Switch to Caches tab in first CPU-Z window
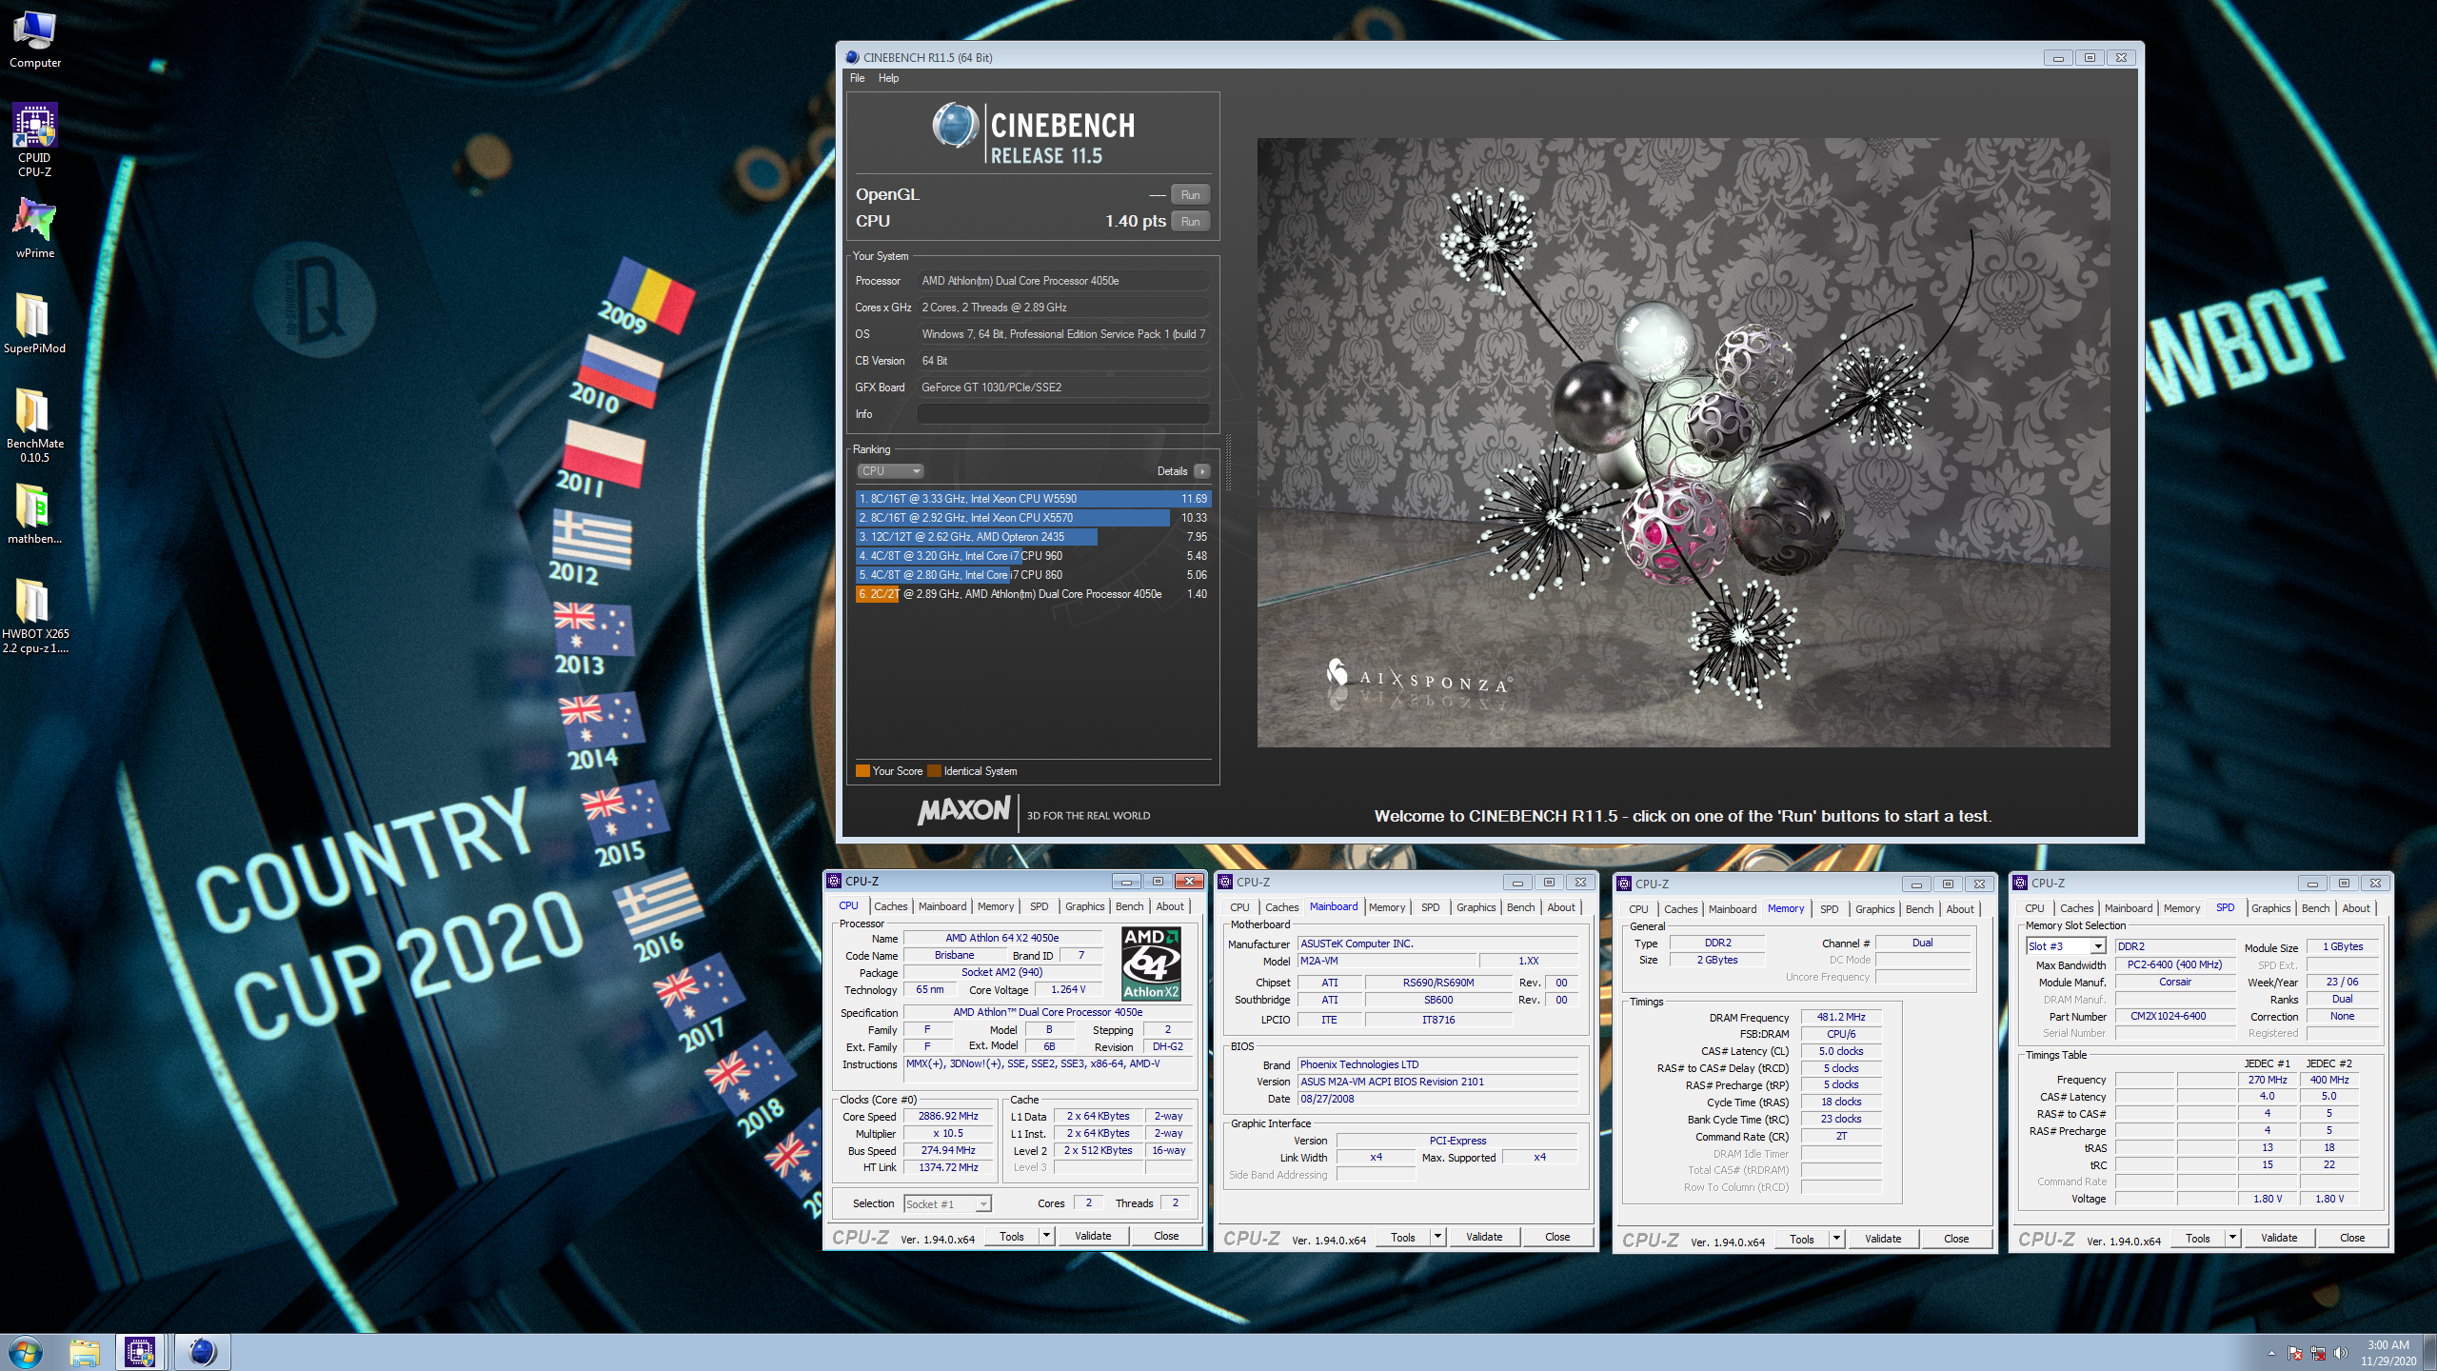 tap(890, 906)
